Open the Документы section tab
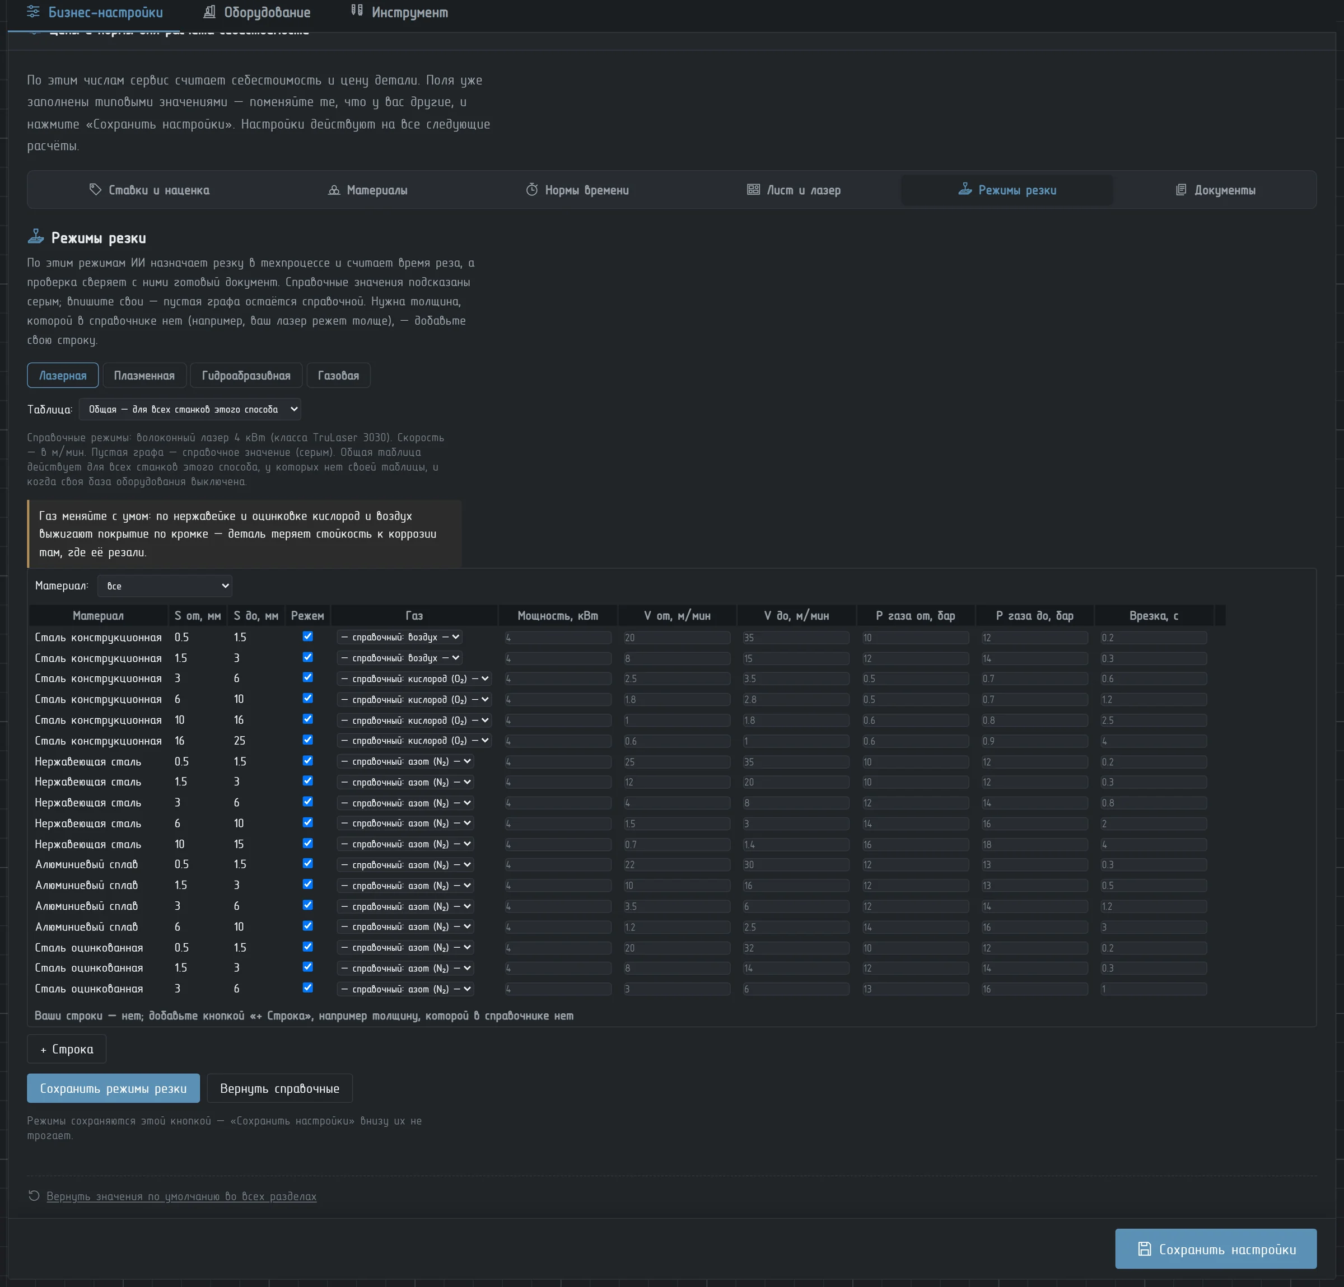The image size is (1344, 1287). point(1215,190)
